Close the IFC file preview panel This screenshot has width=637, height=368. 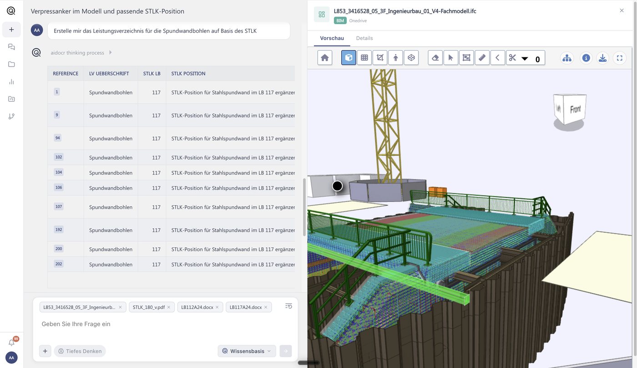pos(622,10)
